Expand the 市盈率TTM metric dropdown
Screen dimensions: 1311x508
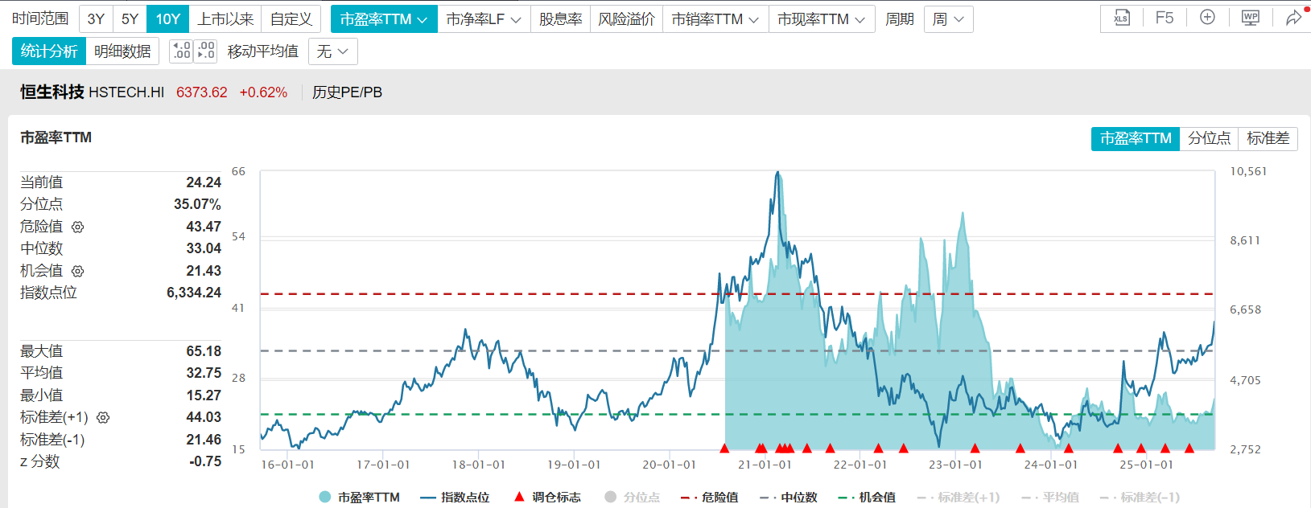point(384,19)
